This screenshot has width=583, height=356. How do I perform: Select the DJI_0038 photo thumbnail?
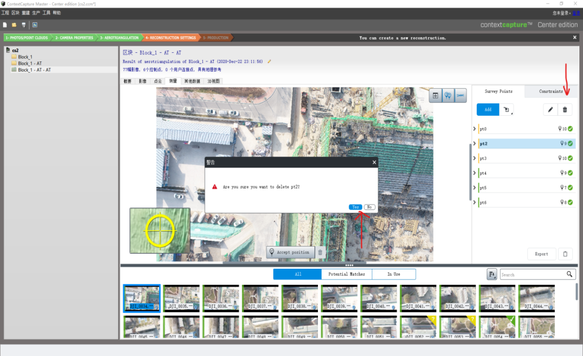(300, 298)
